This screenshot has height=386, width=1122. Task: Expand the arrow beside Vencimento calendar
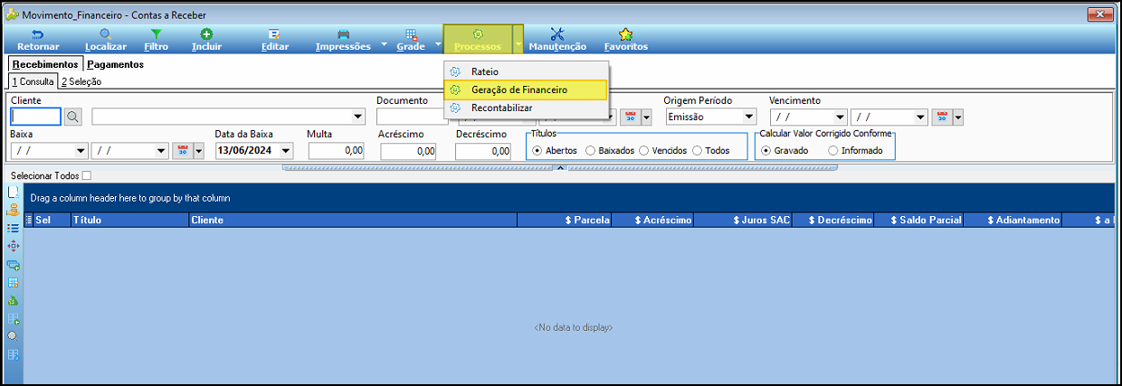(958, 118)
